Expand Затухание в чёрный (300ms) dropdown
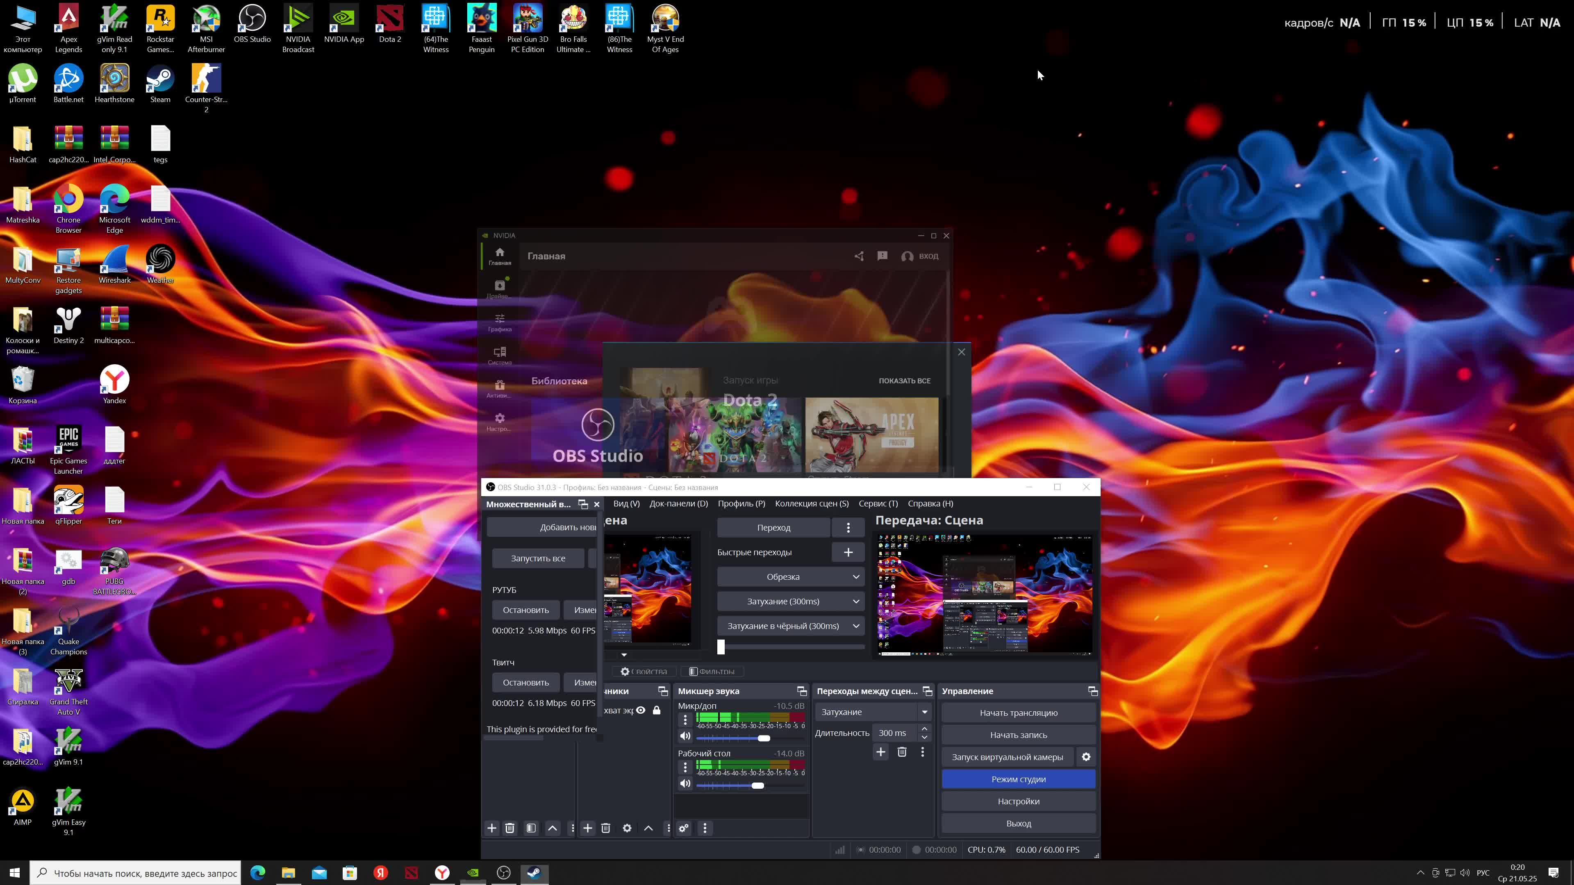 tap(855, 626)
